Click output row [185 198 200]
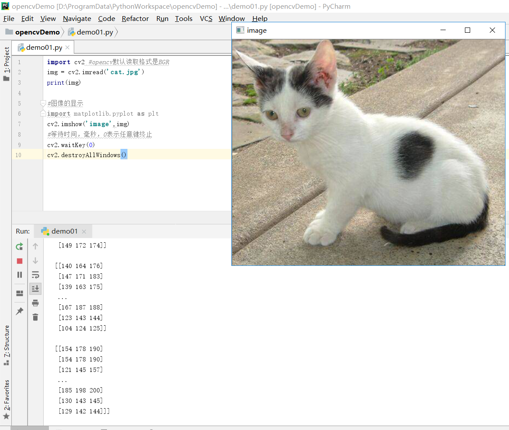This screenshot has height=430, width=509. pos(80,390)
